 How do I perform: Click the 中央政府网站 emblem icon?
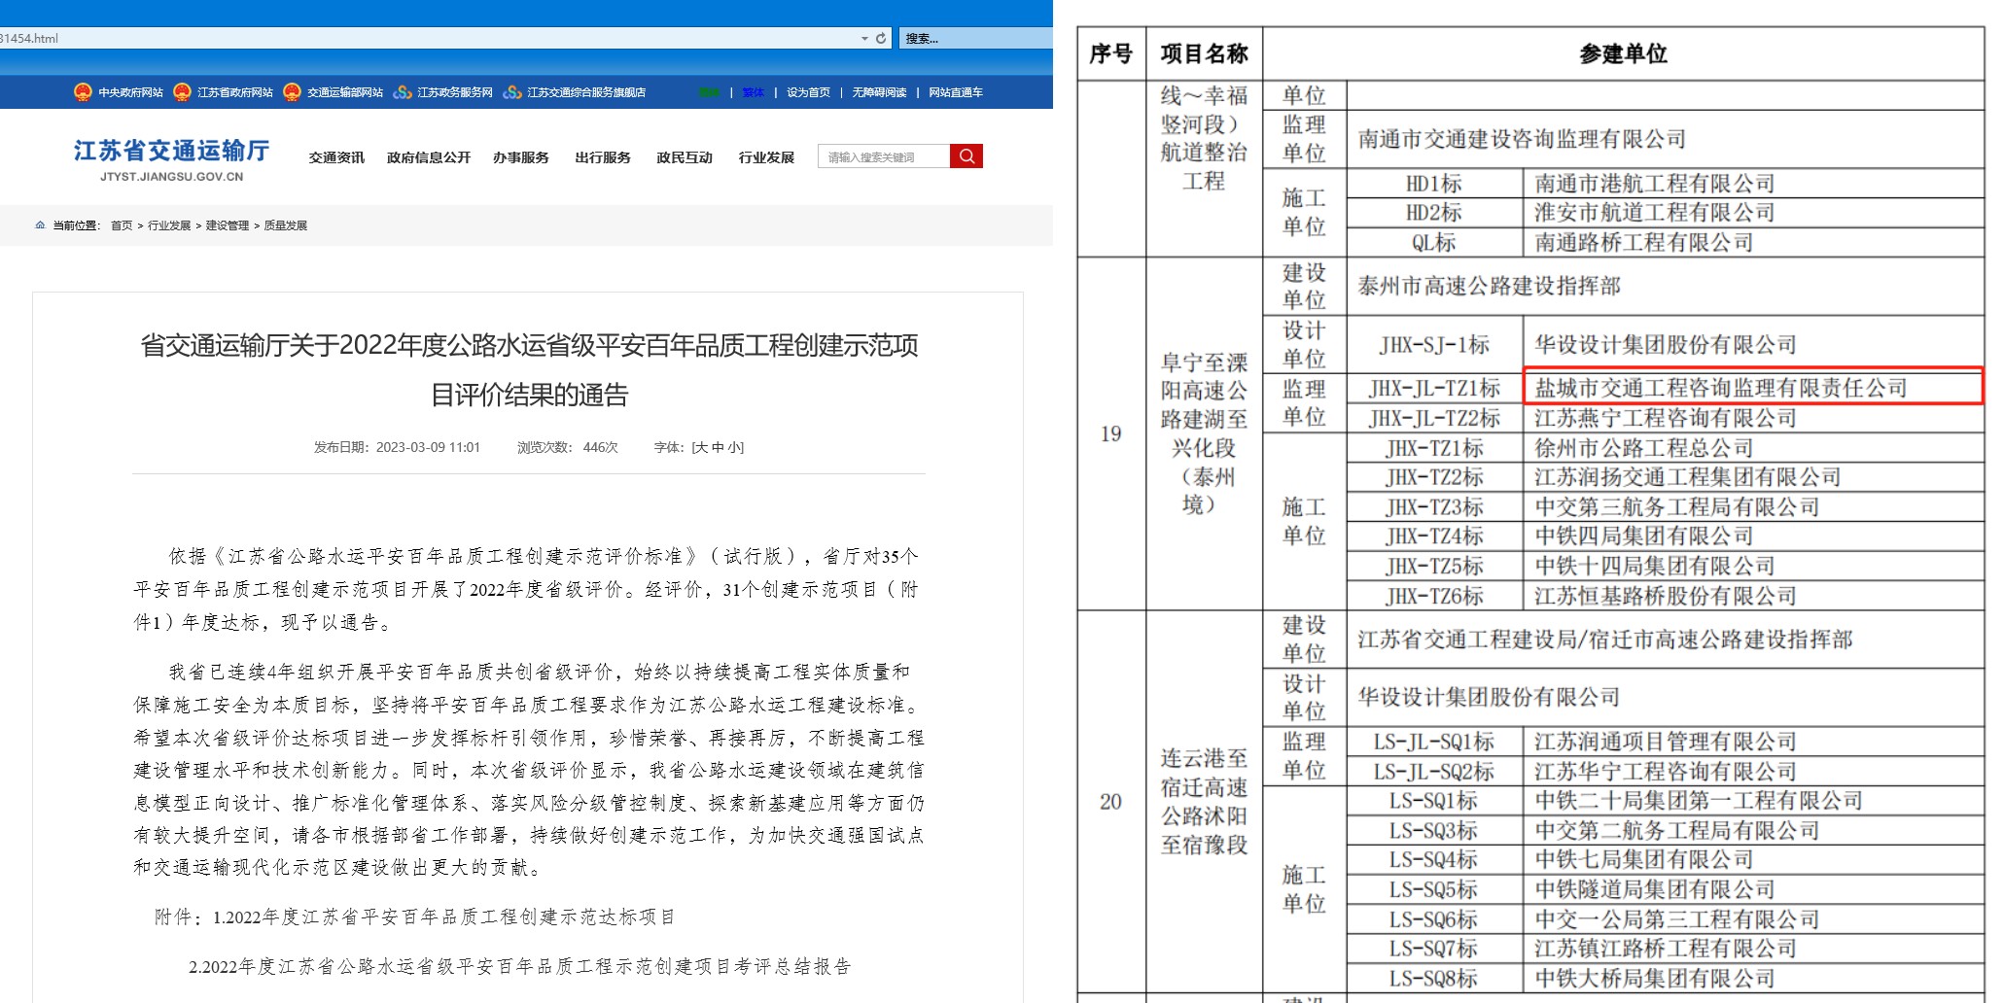(x=83, y=92)
